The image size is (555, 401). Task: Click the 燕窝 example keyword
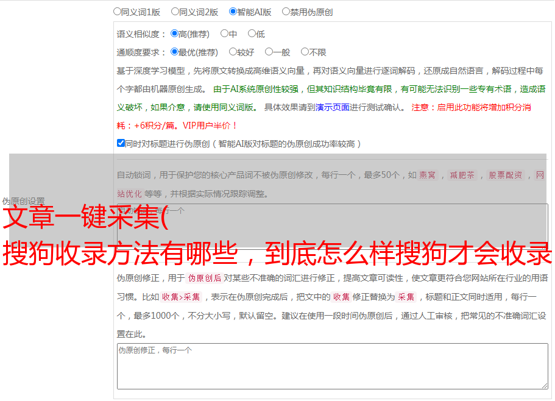point(427,175)
